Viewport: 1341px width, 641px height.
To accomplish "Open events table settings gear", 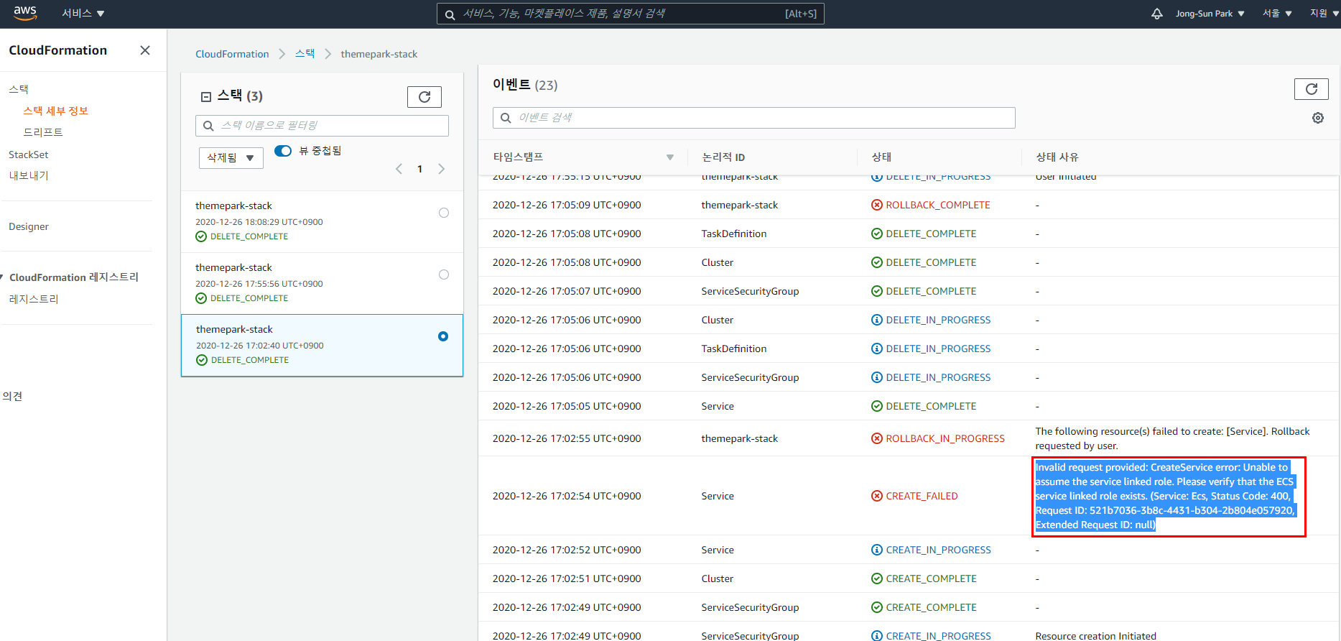I will point(1318,118).
